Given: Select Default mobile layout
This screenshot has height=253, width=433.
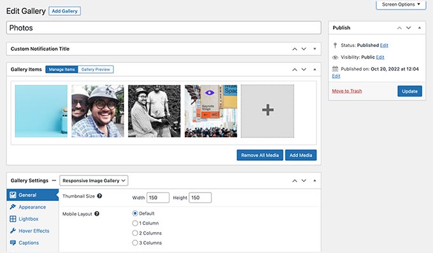Looking at the screenshot, I should pyautogui.click(x=135, y=214).
